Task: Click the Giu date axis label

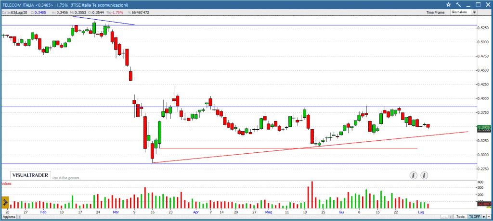Action: [x=341, y=212]
